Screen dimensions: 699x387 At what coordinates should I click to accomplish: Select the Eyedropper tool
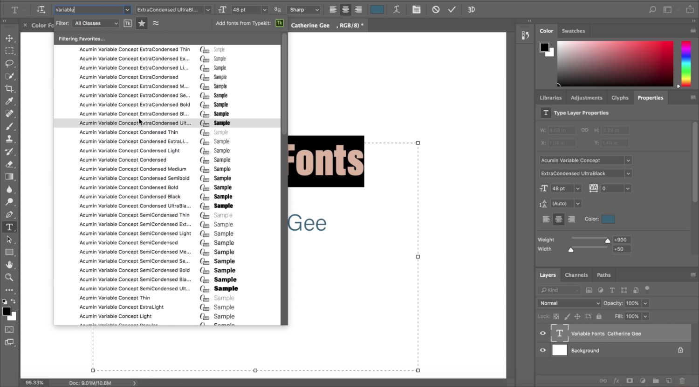[x=9, y=101]
